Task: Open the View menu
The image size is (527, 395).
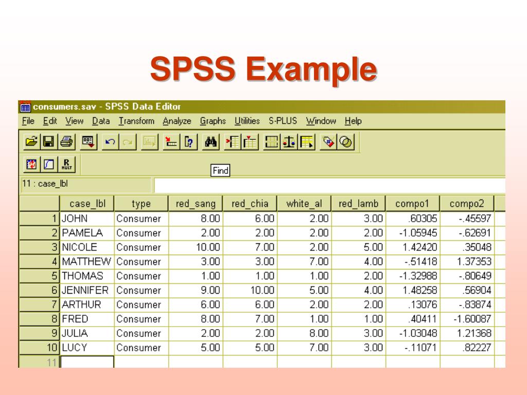Action: (74, 121)
